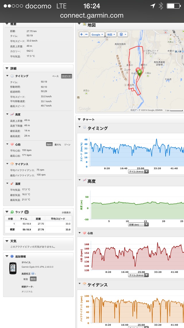Click the 平均スピード column header
The height and width of the screenshot is (328, 184).
58,219
